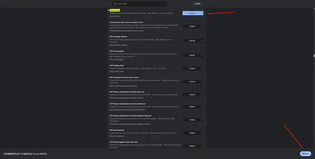Open NTP OneGoogleBar Async Bar Parts dropdown

pyautogui.click(x=193, y=146)
